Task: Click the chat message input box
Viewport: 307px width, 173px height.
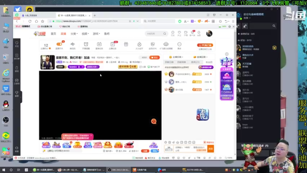Action: click(190, 149)
